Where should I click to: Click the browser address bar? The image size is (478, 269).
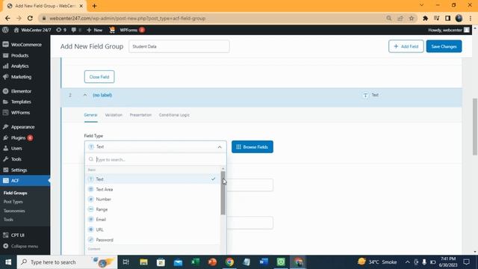[214, 18]
